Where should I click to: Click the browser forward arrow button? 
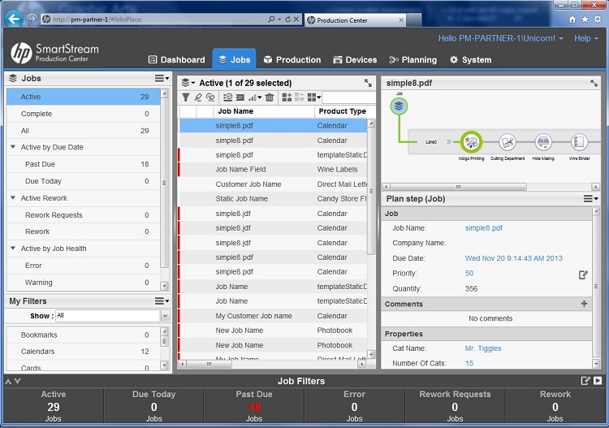[x=32, y=19]
